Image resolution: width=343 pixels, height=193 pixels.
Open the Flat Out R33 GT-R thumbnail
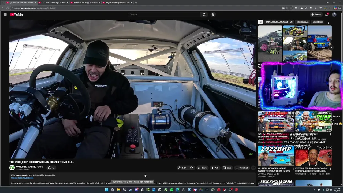coord(276,121)
